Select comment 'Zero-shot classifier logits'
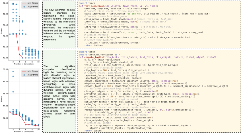Screen dimensions: 241x136 click(x=104, y=68)
